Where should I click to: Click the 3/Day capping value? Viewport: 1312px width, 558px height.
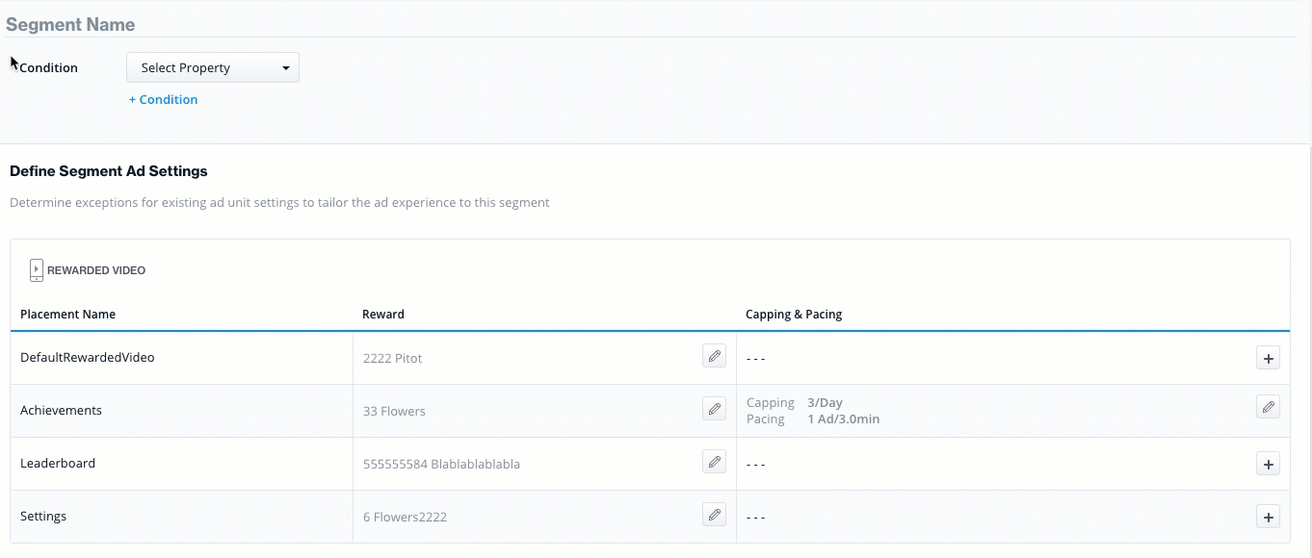pyautogui.click(x=825, y=403)
